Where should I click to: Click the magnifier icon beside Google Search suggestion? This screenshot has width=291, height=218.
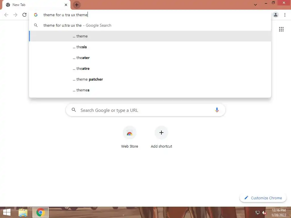click(36, 25)
